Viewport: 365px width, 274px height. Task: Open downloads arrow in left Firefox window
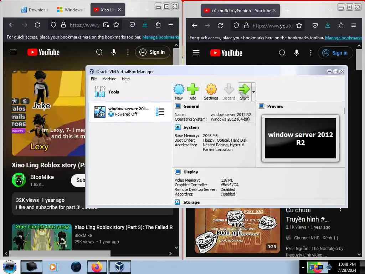(x=145, y=25)
